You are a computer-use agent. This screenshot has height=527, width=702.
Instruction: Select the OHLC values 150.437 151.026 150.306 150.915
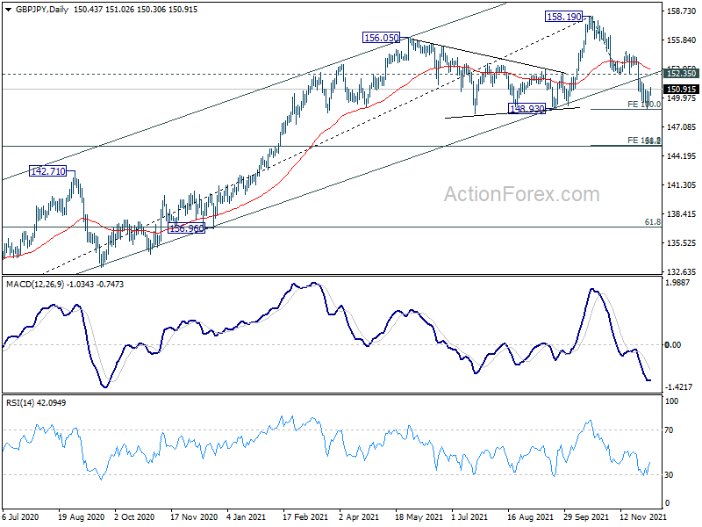click(x=136, y=10)
